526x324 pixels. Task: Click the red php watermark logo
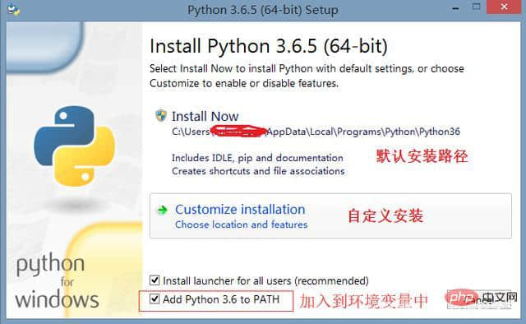pyautogui.click(x=461, y=298)
